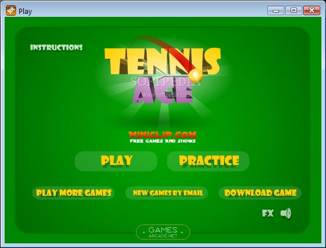The width and height of the screenshot is (326, 248).
Task: Click the DOWNLOAD GAME button
Action: (x=260, y=193)
